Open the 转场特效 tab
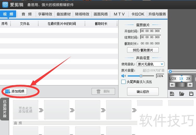Image resolution: width=196 pixels, height=135 pixels. [82, 14]
